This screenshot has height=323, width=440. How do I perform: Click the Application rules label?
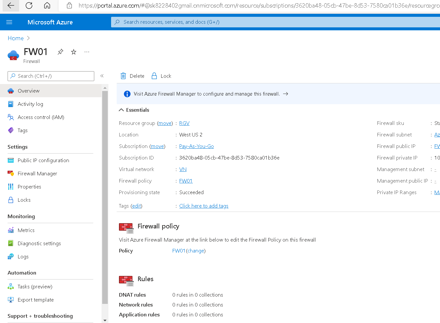139,315
